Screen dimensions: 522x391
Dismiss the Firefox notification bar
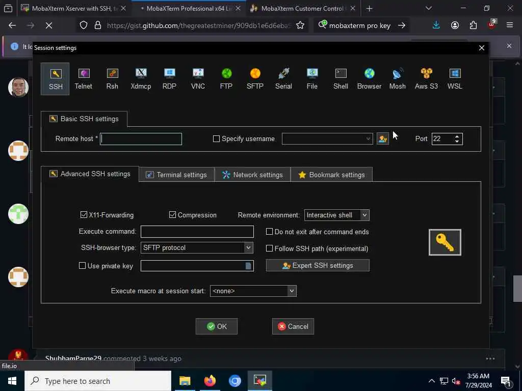click(509, 46)
